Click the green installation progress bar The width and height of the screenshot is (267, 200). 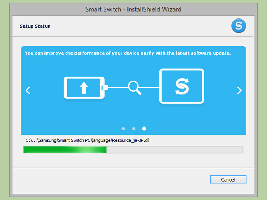[x=133, y=150]
